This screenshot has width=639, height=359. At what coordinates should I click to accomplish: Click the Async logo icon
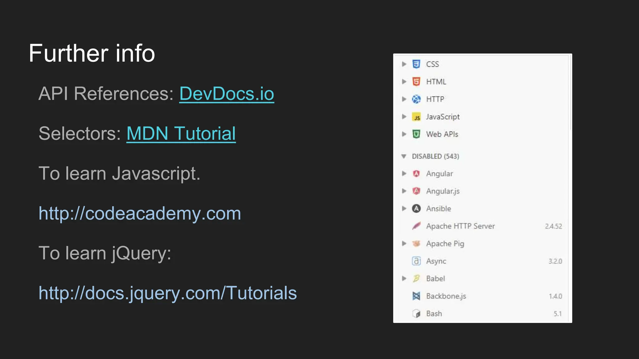point(416,261)
